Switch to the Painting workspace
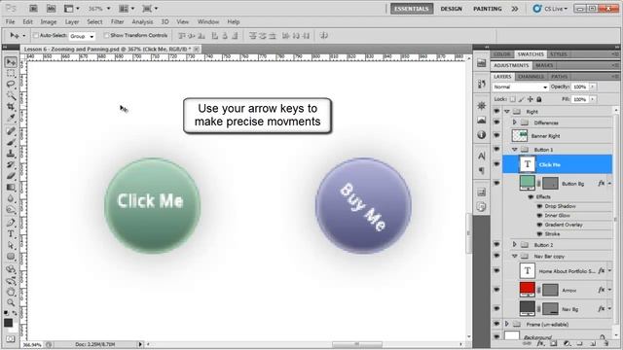The height and width of the screenshot is (350, 623). point(487,9)
